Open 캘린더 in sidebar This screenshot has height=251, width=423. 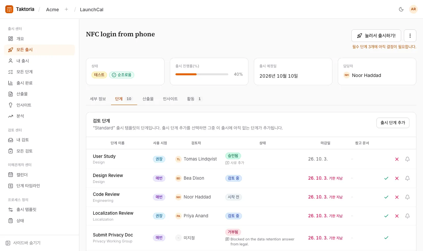[x=40, y=175]
